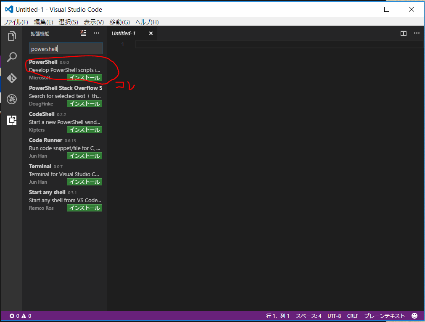Open the Git source control view
The image size is (425, 322).
pos(12,78)
